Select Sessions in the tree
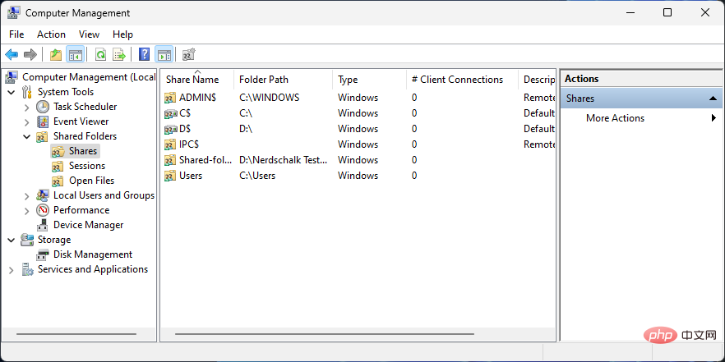Screen dimensions: 725x362 87,166
